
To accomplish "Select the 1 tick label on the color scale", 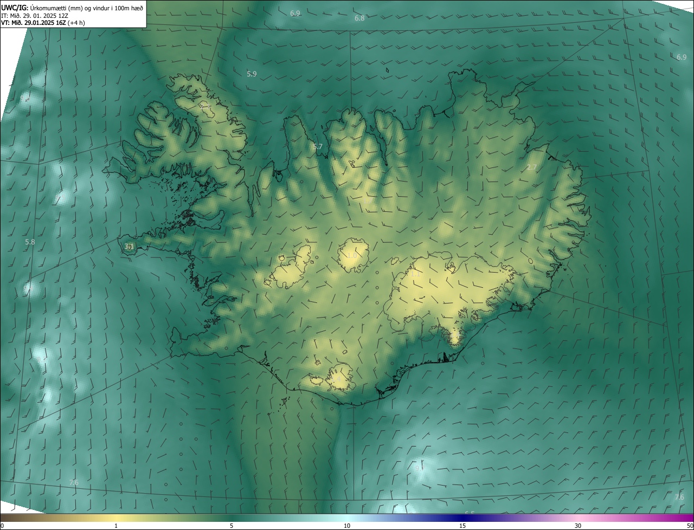I will tap(116, 526).
